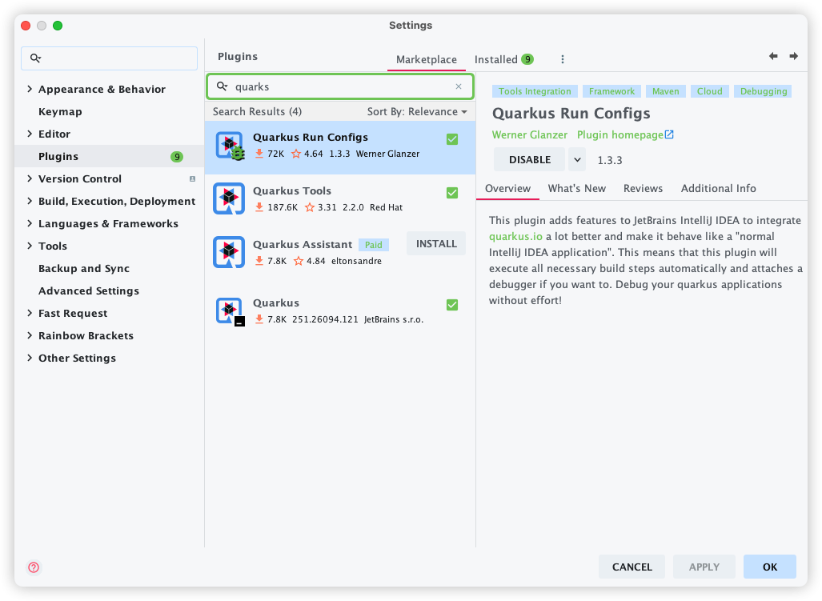Expand the Fast Request node

point(30,313)
